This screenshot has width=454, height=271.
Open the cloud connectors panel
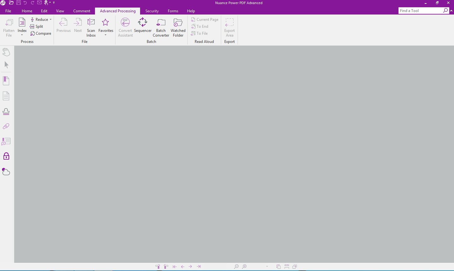[6, 172]
